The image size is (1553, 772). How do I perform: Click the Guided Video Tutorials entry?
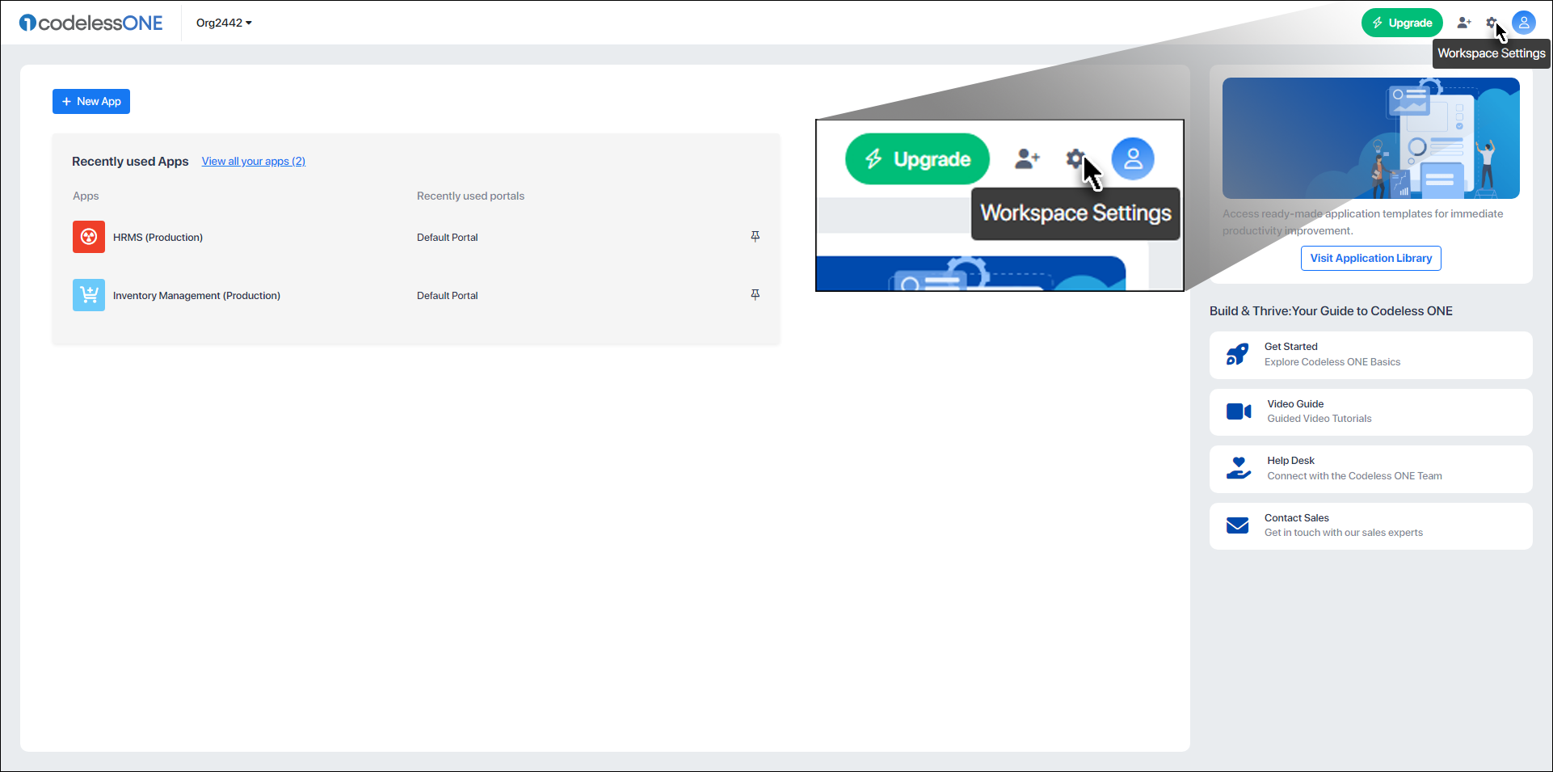1319,418
